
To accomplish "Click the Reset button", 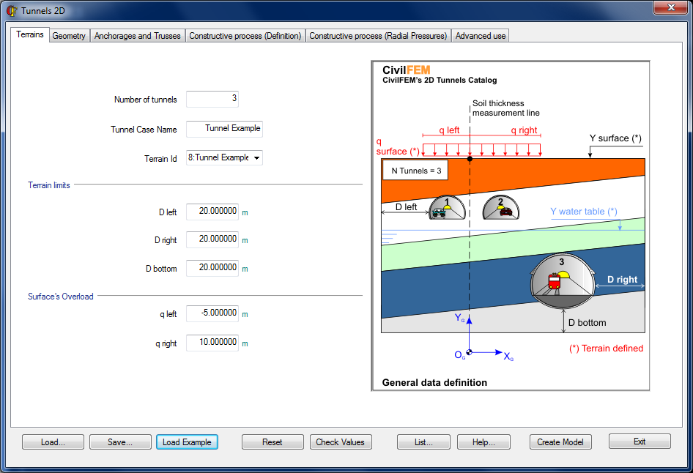I will [x=273, y=442].
